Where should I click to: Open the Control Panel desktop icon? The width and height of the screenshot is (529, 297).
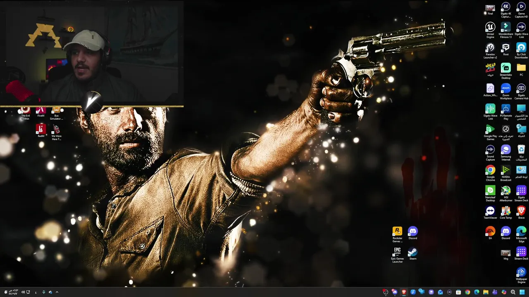pos(521,172)
